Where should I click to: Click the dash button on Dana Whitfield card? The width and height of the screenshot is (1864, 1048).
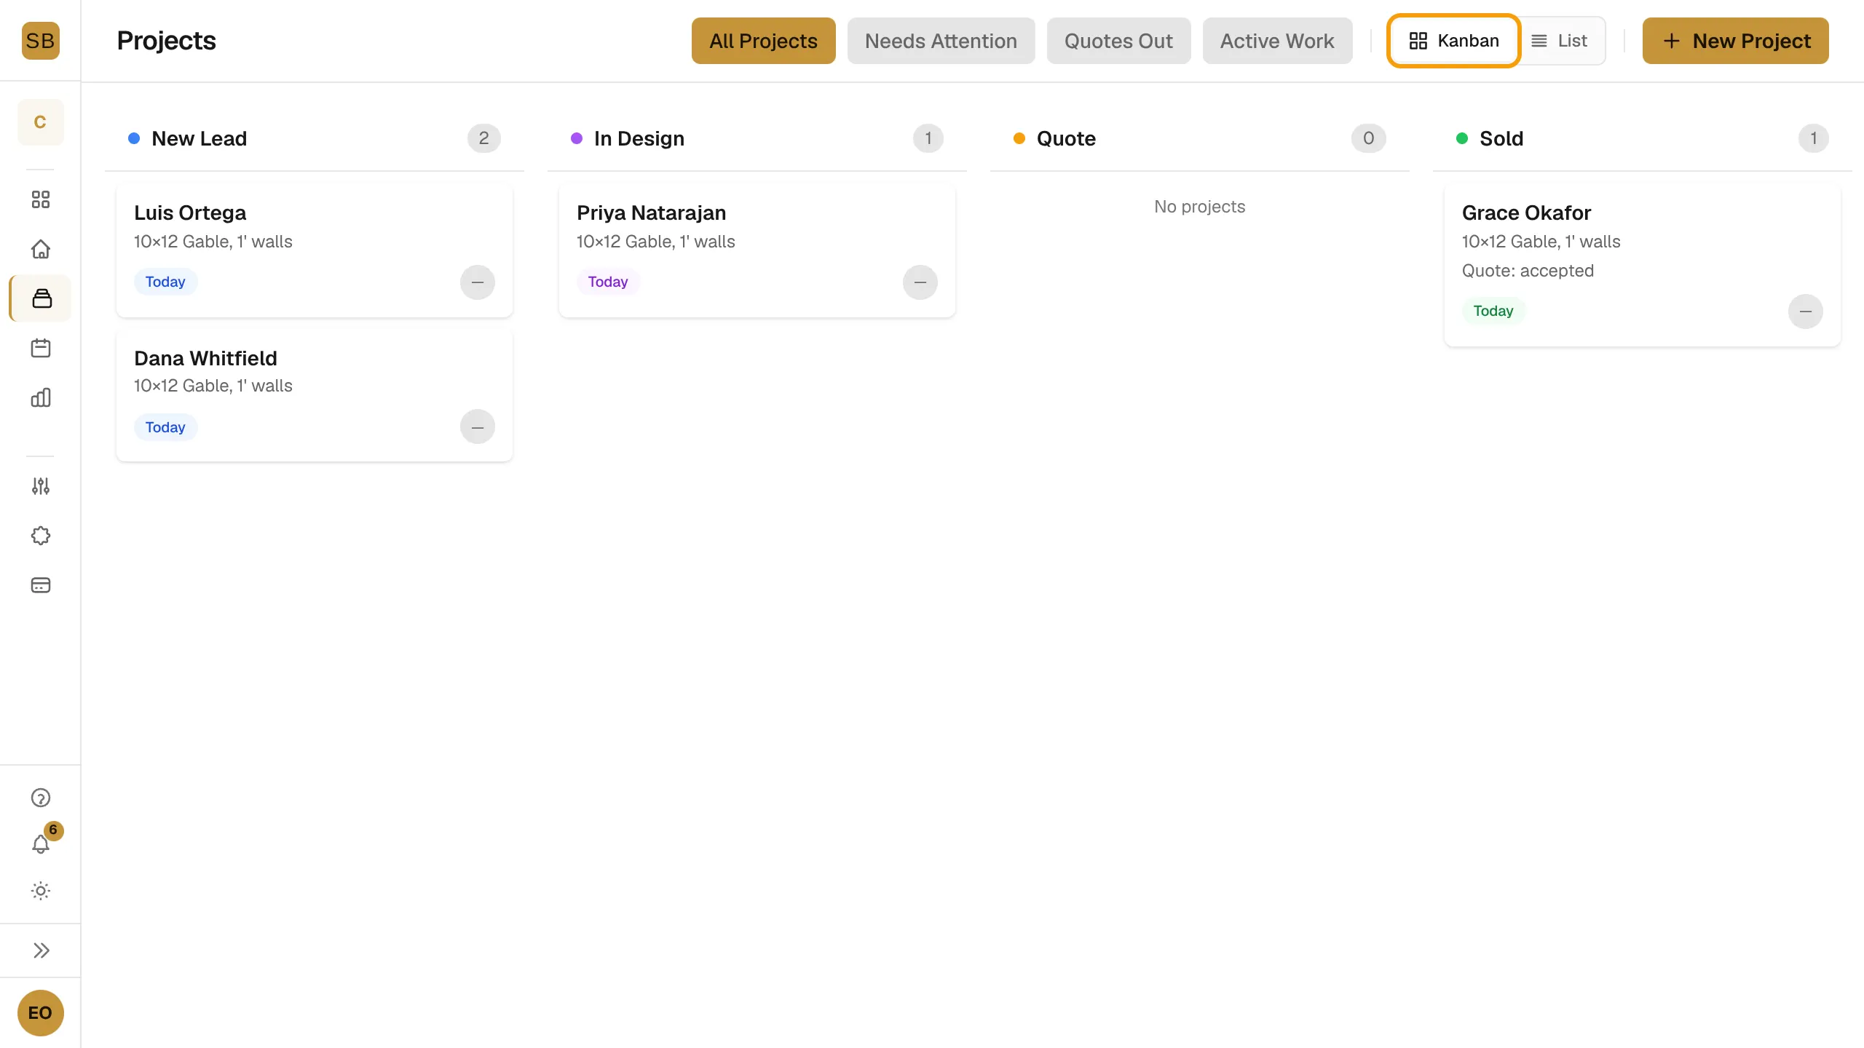point(478,426)
